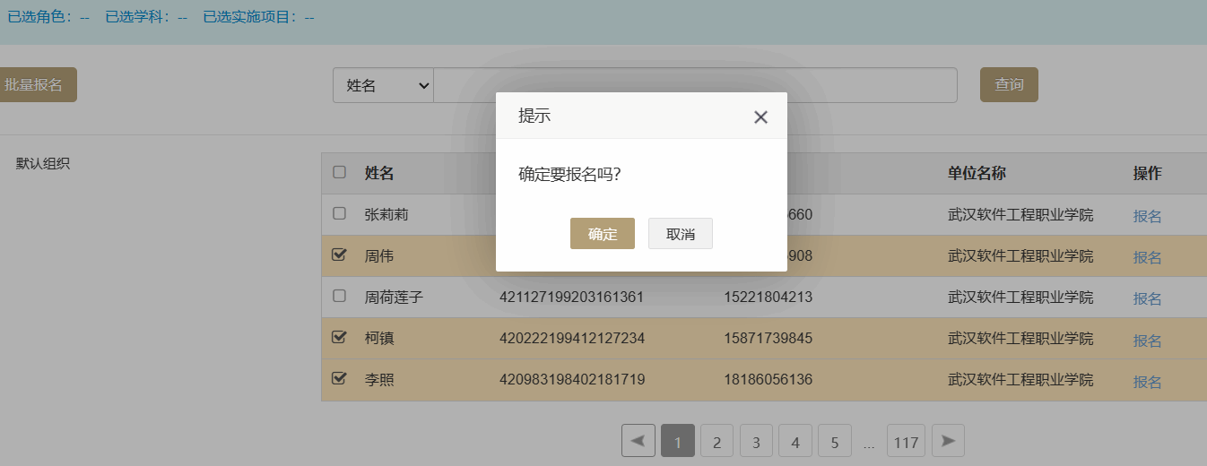
Task: Click 报名 link for 周荷莲子
Action: click(x=1147, y=298)
